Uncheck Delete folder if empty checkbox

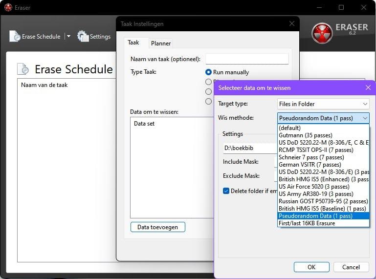pos(226,191)
